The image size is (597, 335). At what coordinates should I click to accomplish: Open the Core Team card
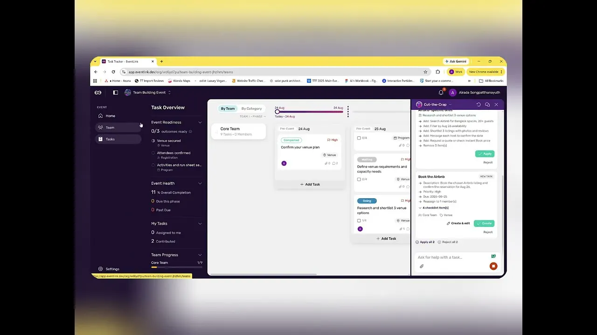click(x=238, y=131)
